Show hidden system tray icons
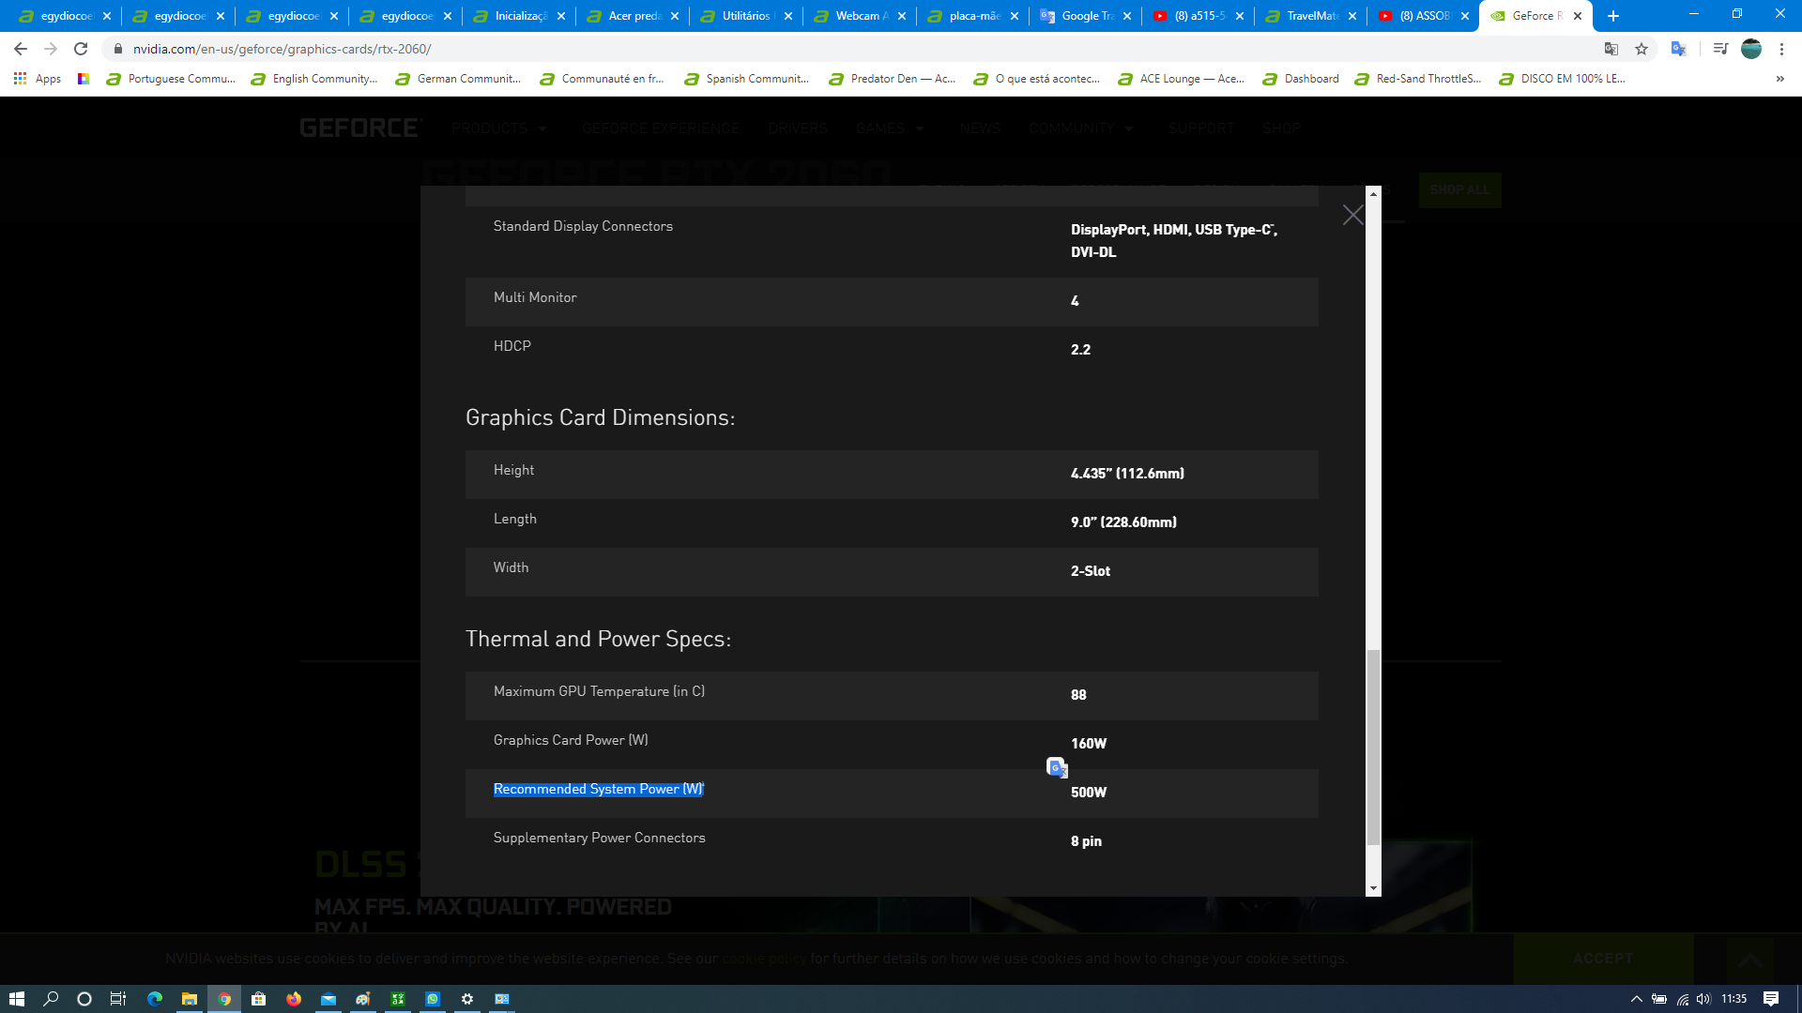Screen dimensions: 1802x1013 pyautogui.click(x=1636, y=999)
